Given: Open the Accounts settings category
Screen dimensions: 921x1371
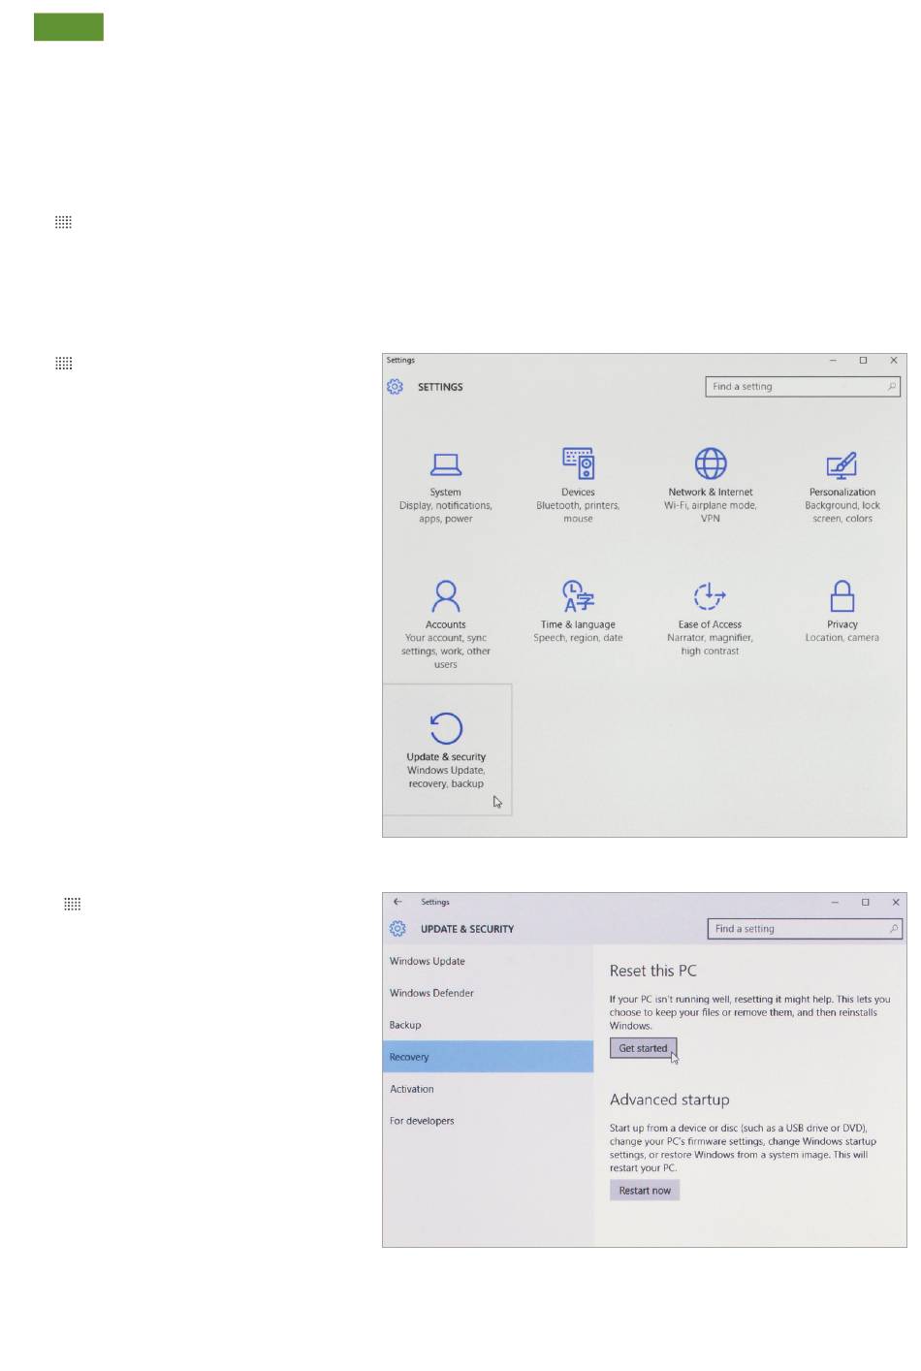Looking at the screenshot, I should 446,624.
